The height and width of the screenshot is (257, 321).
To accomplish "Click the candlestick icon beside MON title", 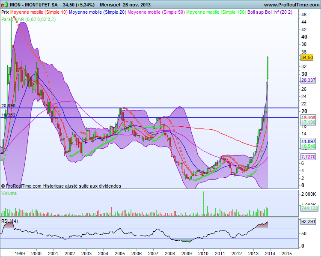I will pyautogui.click(x=5, y=5).
